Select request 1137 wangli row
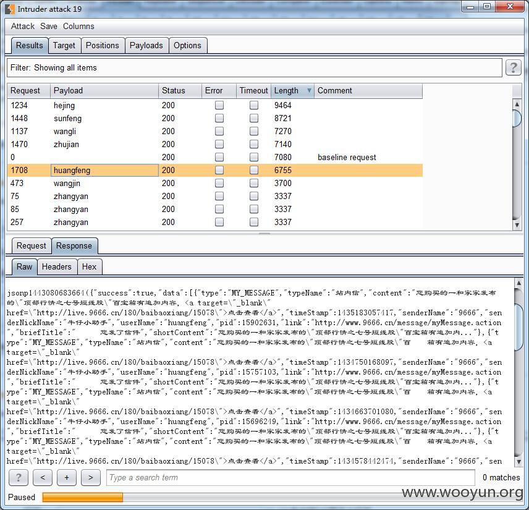 click(214, 131)
